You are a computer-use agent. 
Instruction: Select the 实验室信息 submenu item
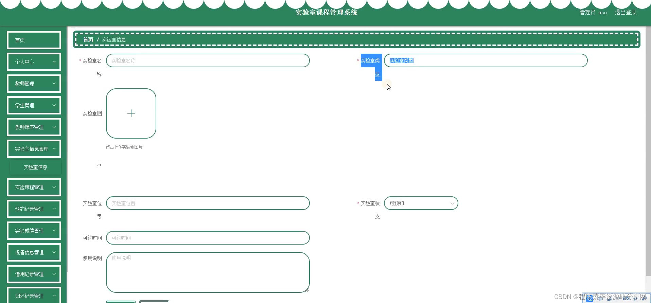point(35,167)
